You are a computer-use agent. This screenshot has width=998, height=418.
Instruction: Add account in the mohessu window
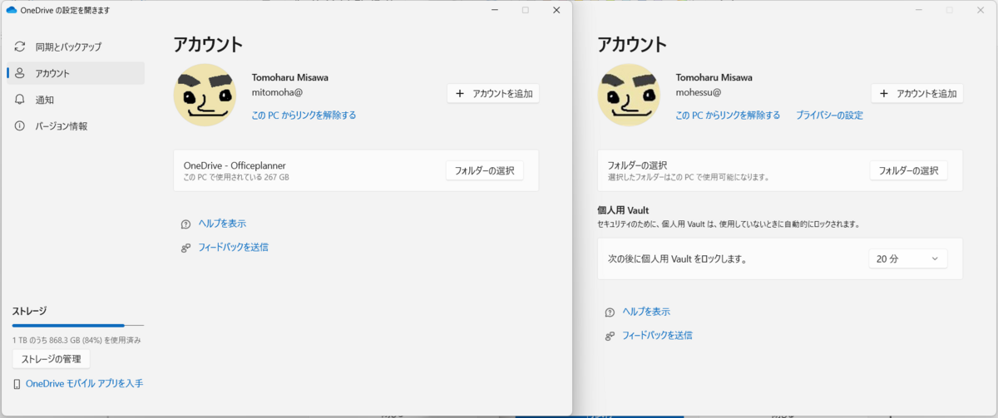[917, 93]
